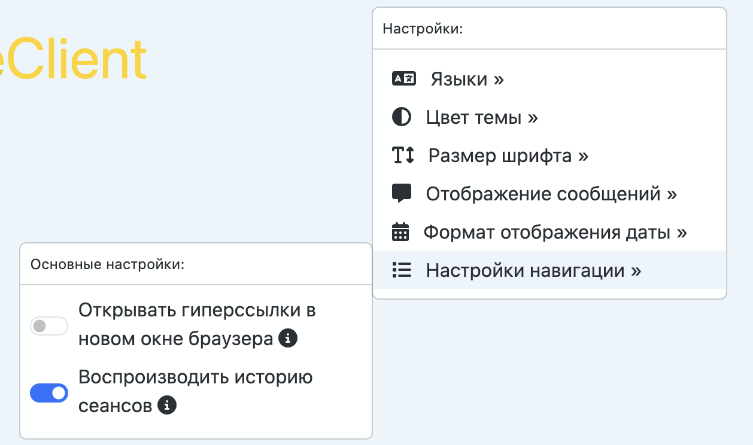The image size is (753, 445).
Task: Click the Открывать гиперссылки в новом окне label
Action: pyautogui.click(x=197, y=311)
